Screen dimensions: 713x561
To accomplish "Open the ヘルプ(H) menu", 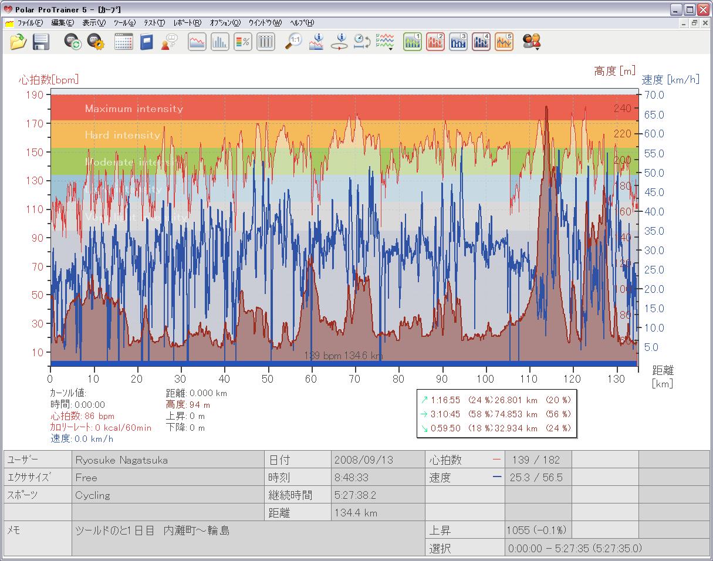I will point(301,23).
